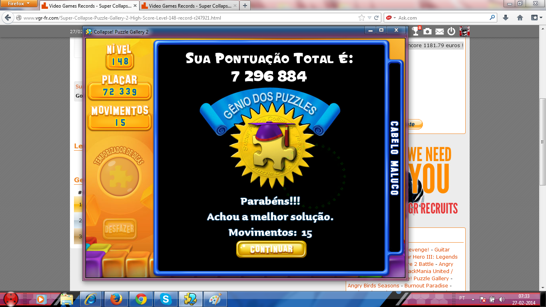Click the camera icon on the site header
The width and height of the screenshot is (546, 307).
coord(428,31)
